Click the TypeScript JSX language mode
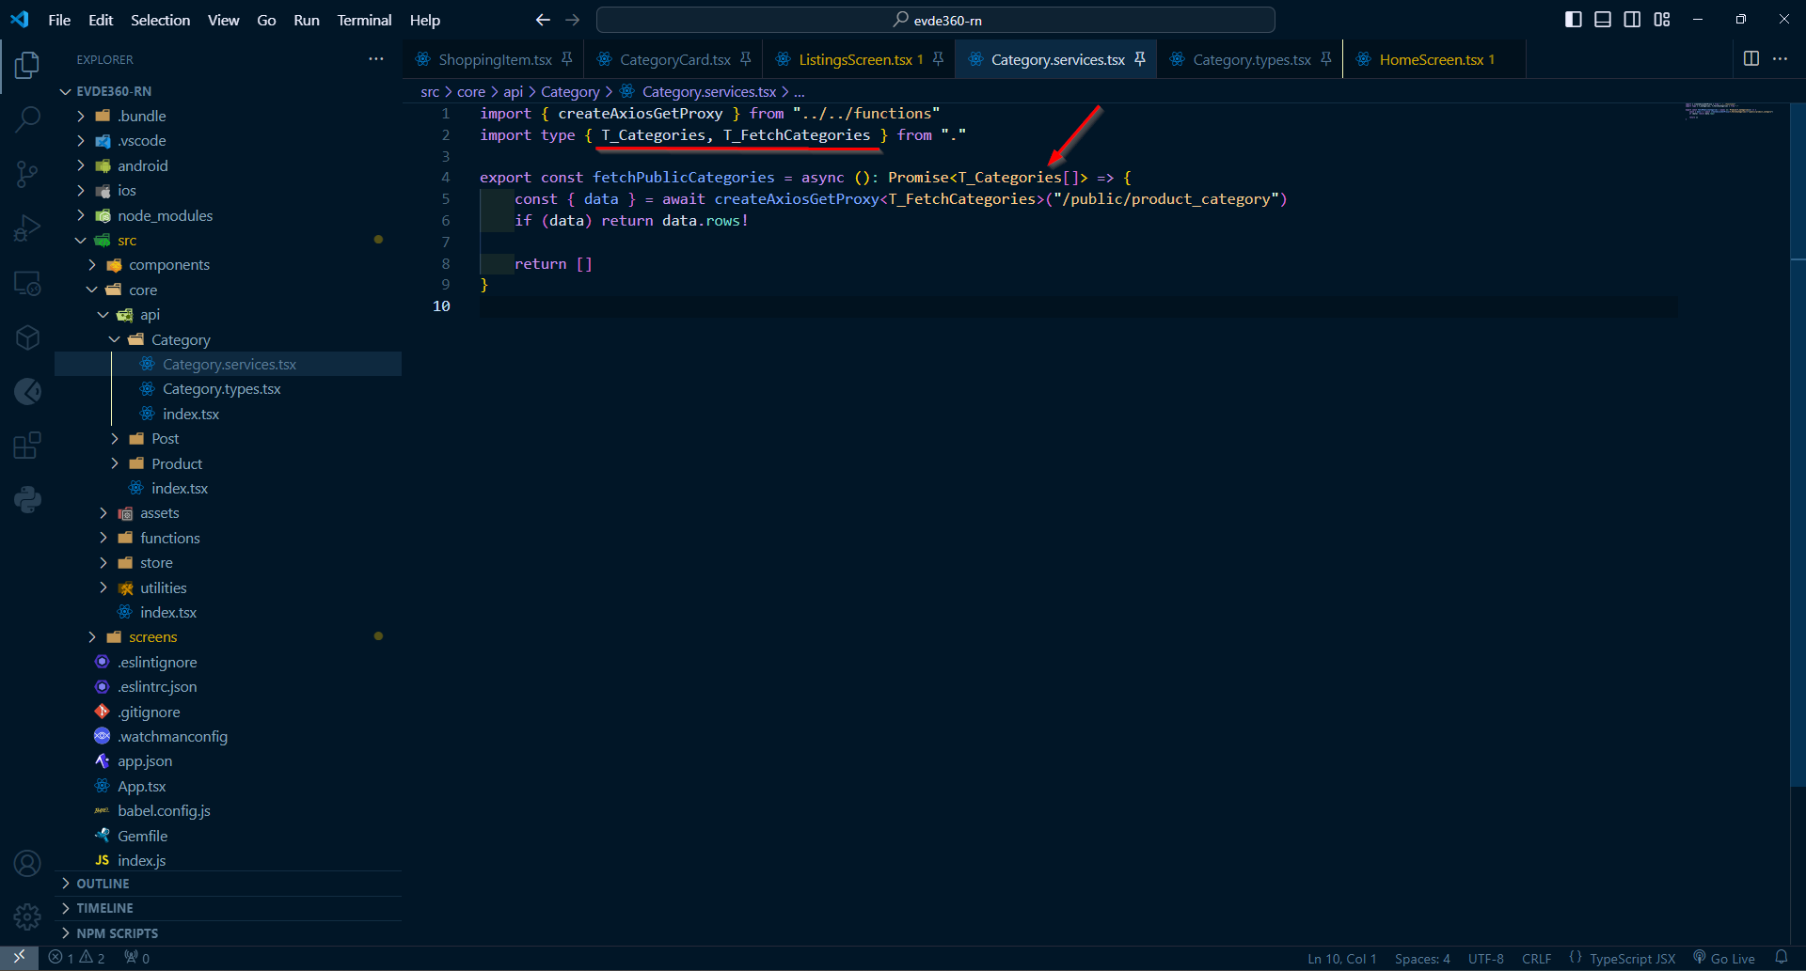Viewport: 1806px width, 971px height. click(1631, 959)
